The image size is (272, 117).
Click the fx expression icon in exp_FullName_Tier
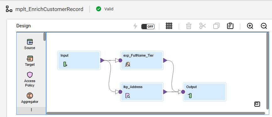(x=128, y=64)
